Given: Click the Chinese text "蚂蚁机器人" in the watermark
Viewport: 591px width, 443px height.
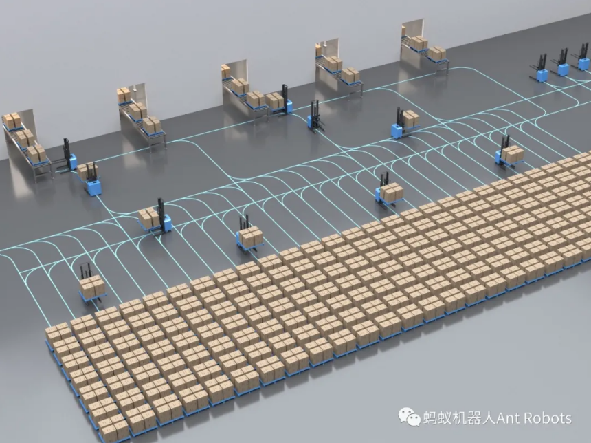Looking at the screenshot, I should (456, 418).
